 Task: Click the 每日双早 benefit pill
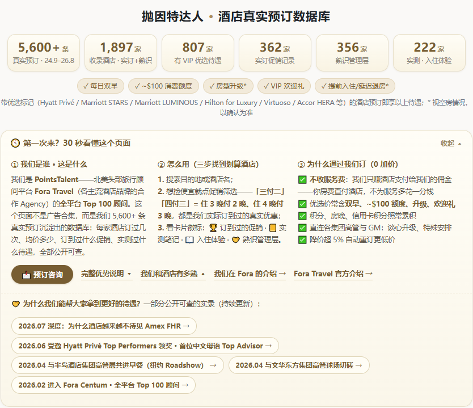pos(101,86)
